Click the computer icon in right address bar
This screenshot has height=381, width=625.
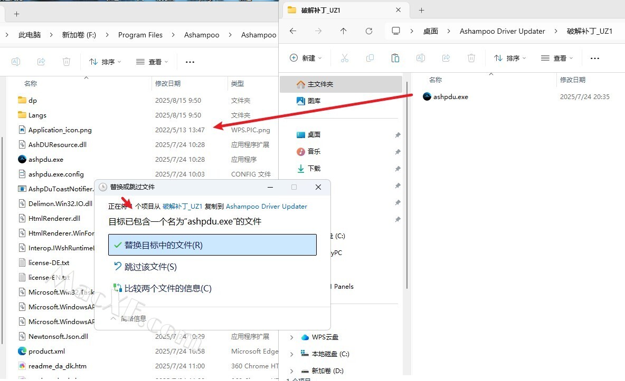(x=396, y=31)
